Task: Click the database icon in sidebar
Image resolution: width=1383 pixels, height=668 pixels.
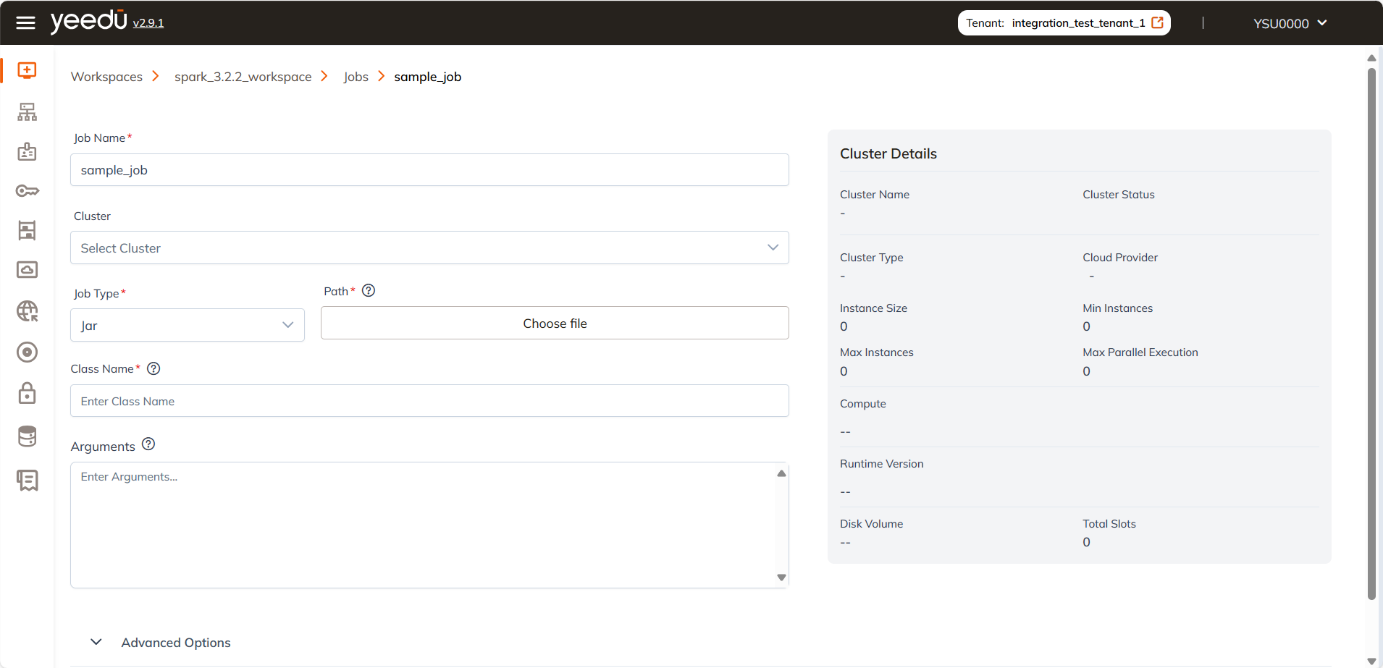Action: pos(26,436)
